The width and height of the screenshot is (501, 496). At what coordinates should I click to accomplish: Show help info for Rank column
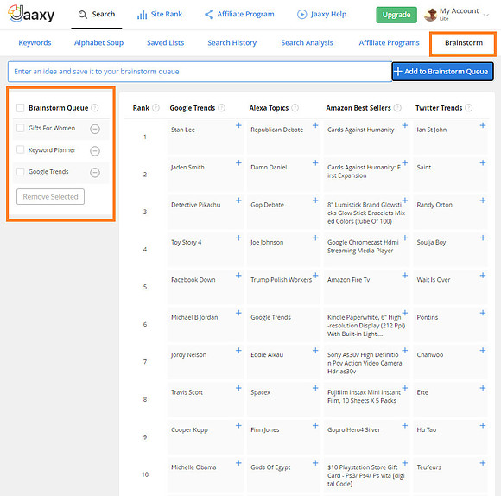click(x=155, y=108)
